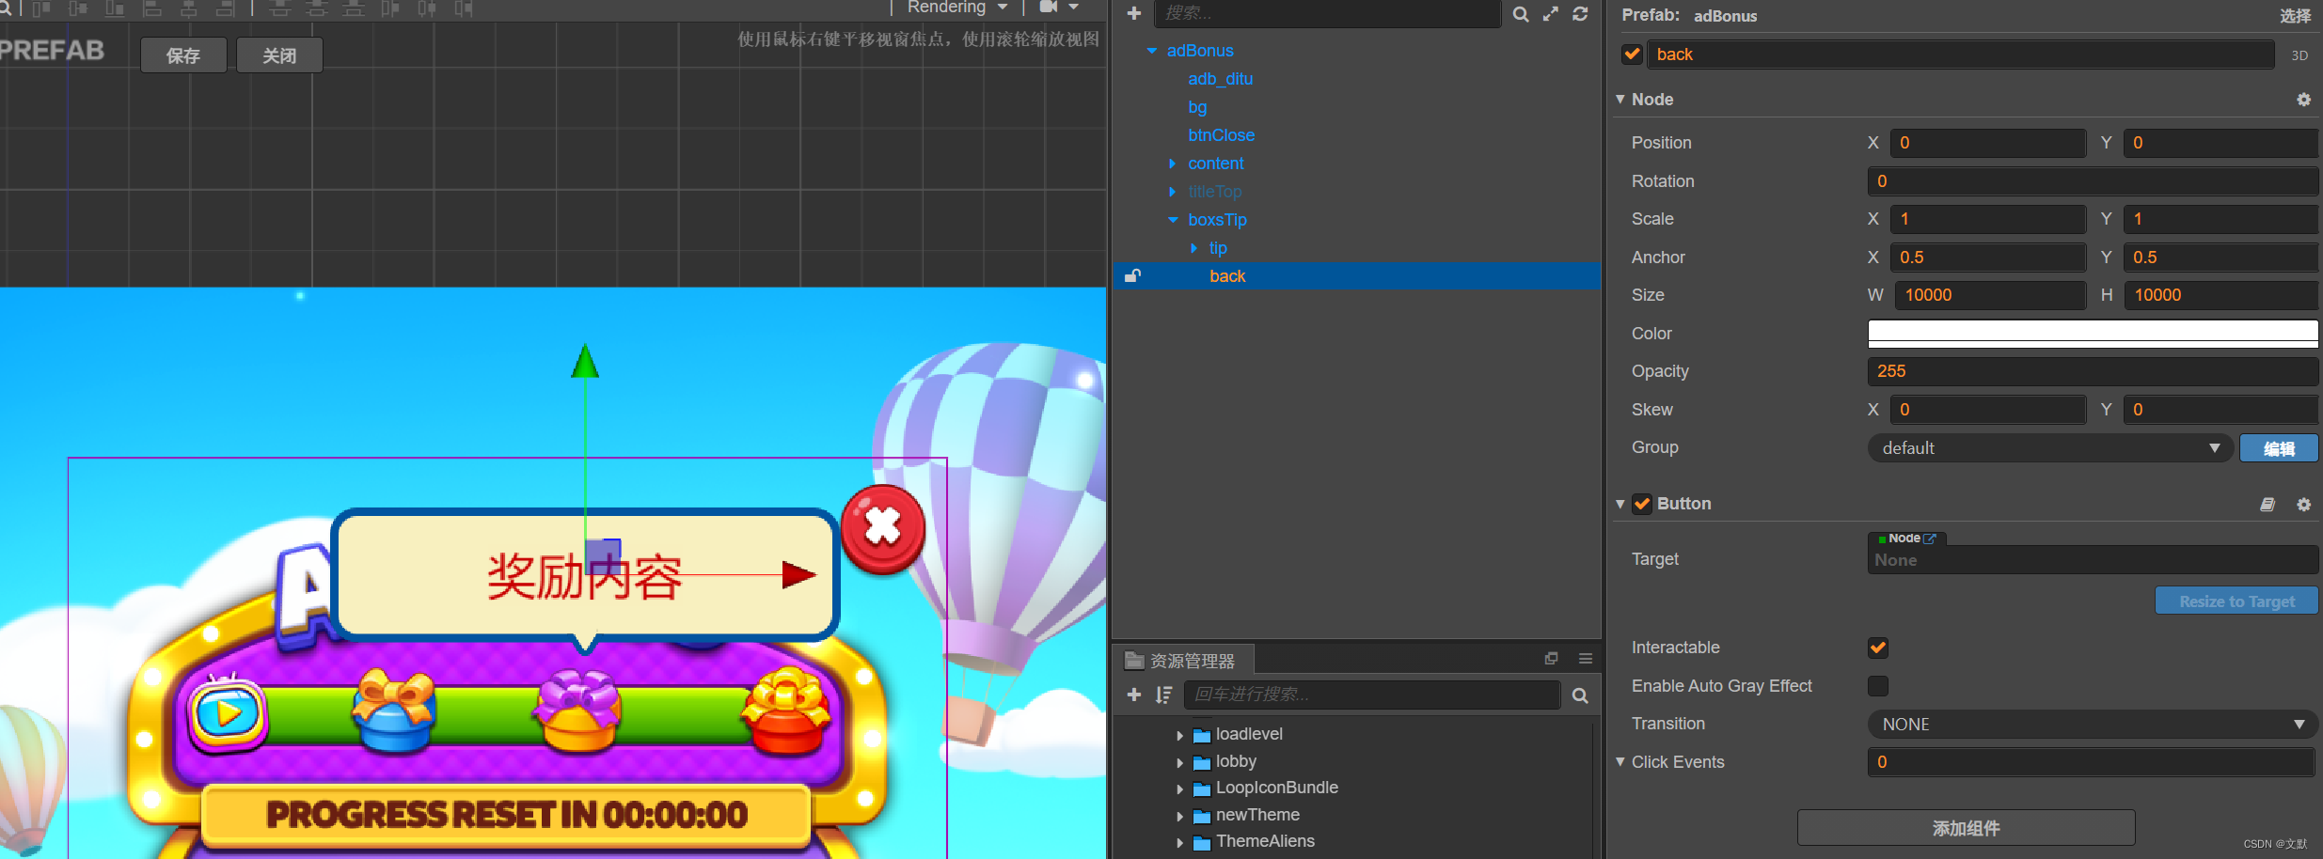Uncheck the Button component checkbox
The image size is (2323, 859).
click(1642, 504)
